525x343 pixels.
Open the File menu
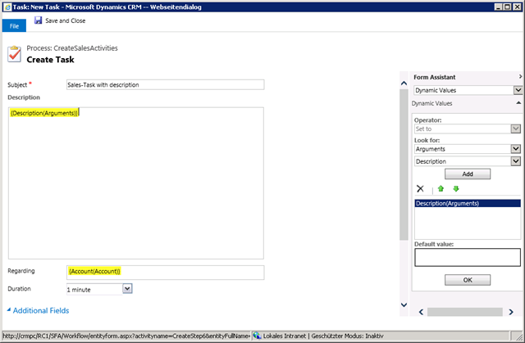[x=14, y=26]
